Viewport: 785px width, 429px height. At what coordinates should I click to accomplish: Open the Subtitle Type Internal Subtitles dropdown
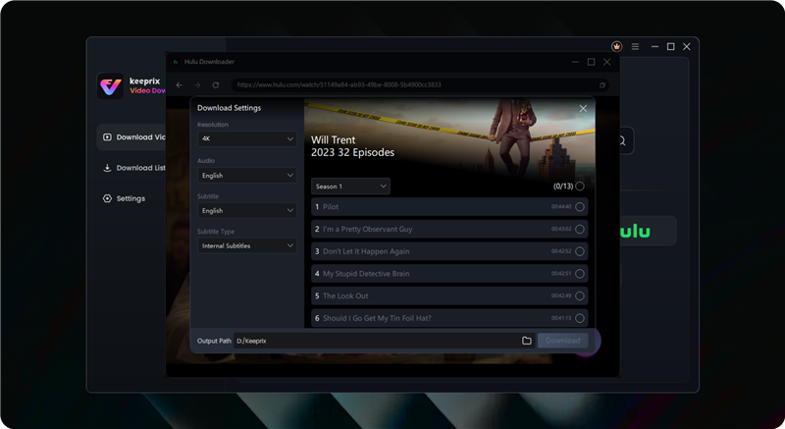click(x=247, y=245)
